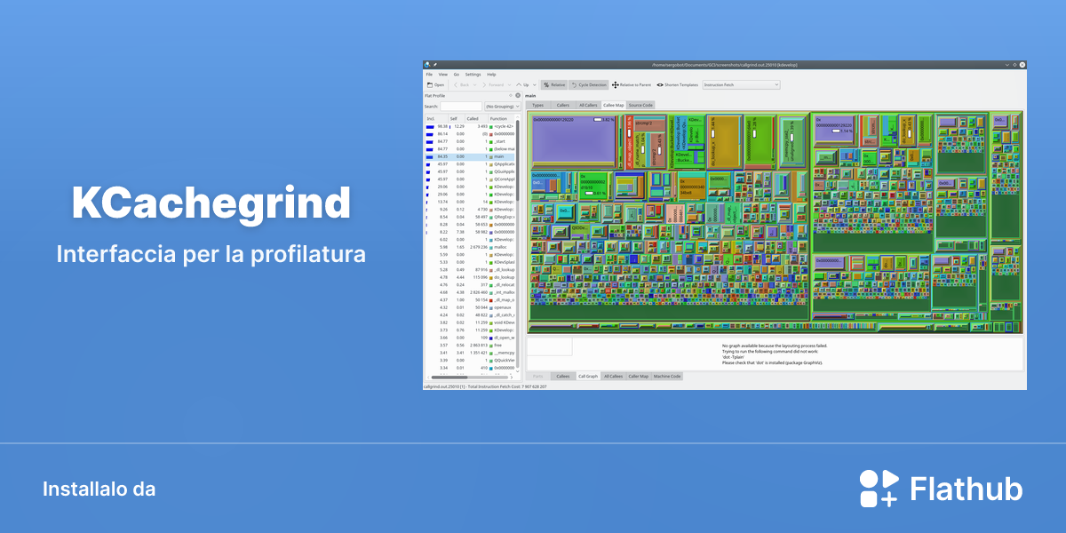The image size is (1066, 533).
Task: Float the Flat Profile dock panel
Action: [511, 96]
